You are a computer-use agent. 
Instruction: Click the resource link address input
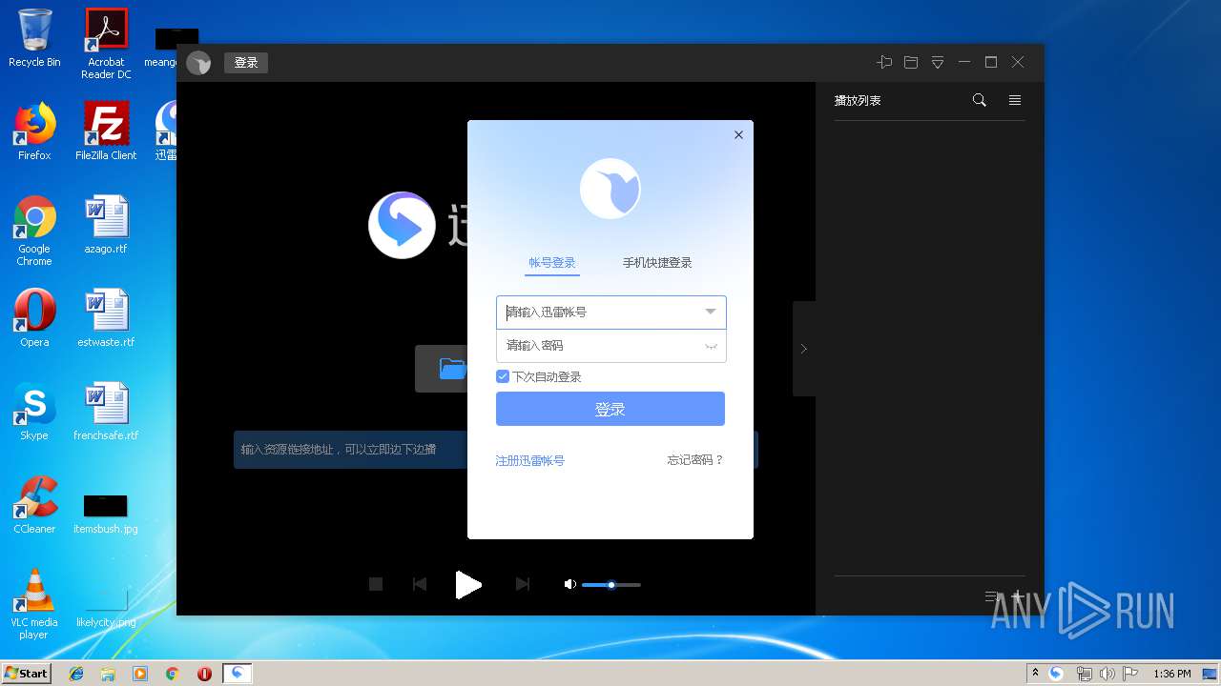[x=350, y=449]
